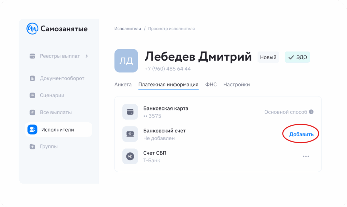Open the Настройки tab
347x207 pixels.
pyautogui.click(x=237, y=85)
